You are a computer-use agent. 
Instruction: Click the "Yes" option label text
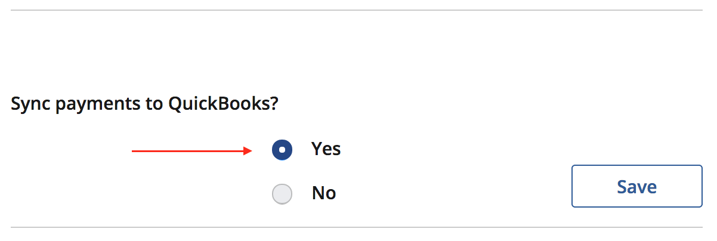point(326,149)
